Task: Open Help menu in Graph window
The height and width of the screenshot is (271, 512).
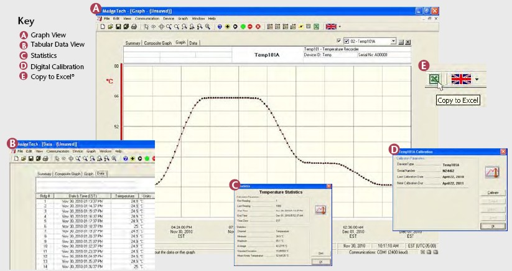Action: click(x=212, y=19)
